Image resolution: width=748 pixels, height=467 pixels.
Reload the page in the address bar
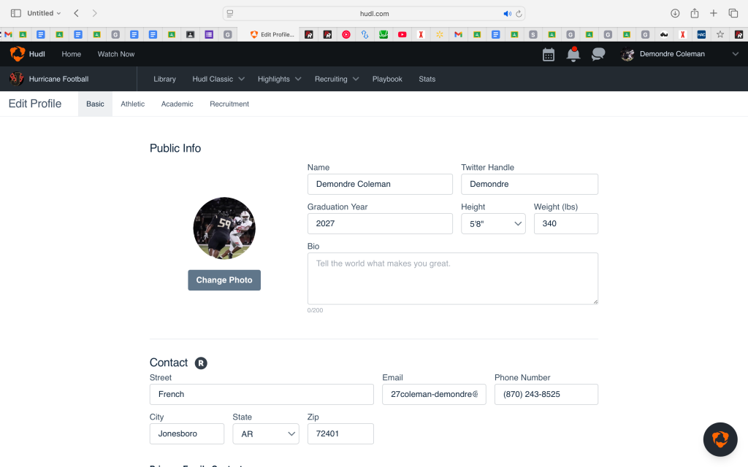(x=519, y=13)
